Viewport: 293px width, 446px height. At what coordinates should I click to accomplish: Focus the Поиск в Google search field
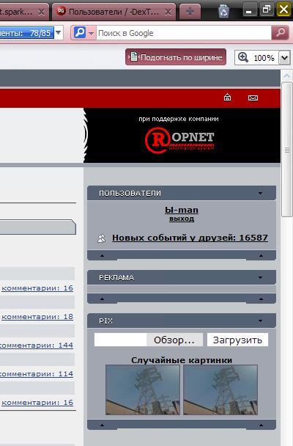click(x=183, y=33)
